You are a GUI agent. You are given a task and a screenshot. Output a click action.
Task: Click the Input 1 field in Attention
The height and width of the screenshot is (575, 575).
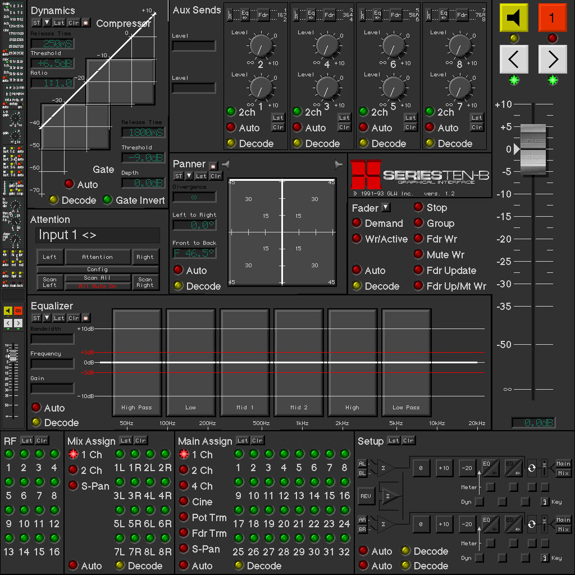pyautogui.click(x=98, y=235)
